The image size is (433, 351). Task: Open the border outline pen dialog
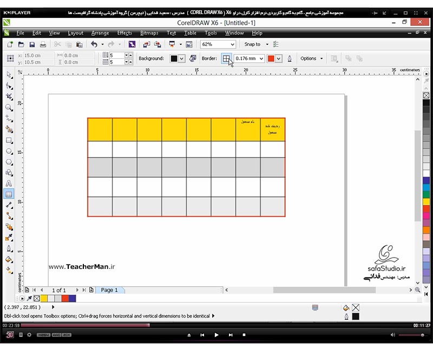pyautogui.click(x=290, y=59)
